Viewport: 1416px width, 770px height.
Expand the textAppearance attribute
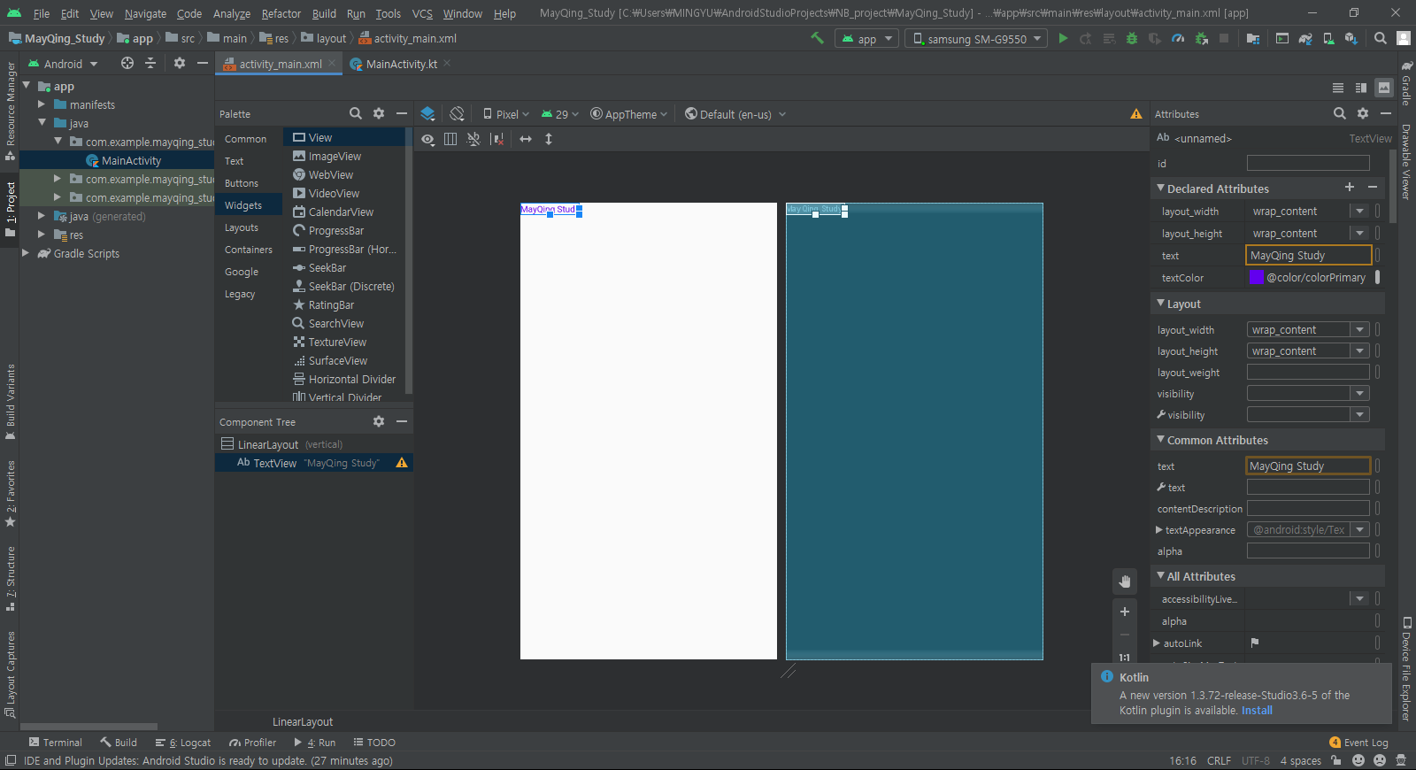point(1159,529)
